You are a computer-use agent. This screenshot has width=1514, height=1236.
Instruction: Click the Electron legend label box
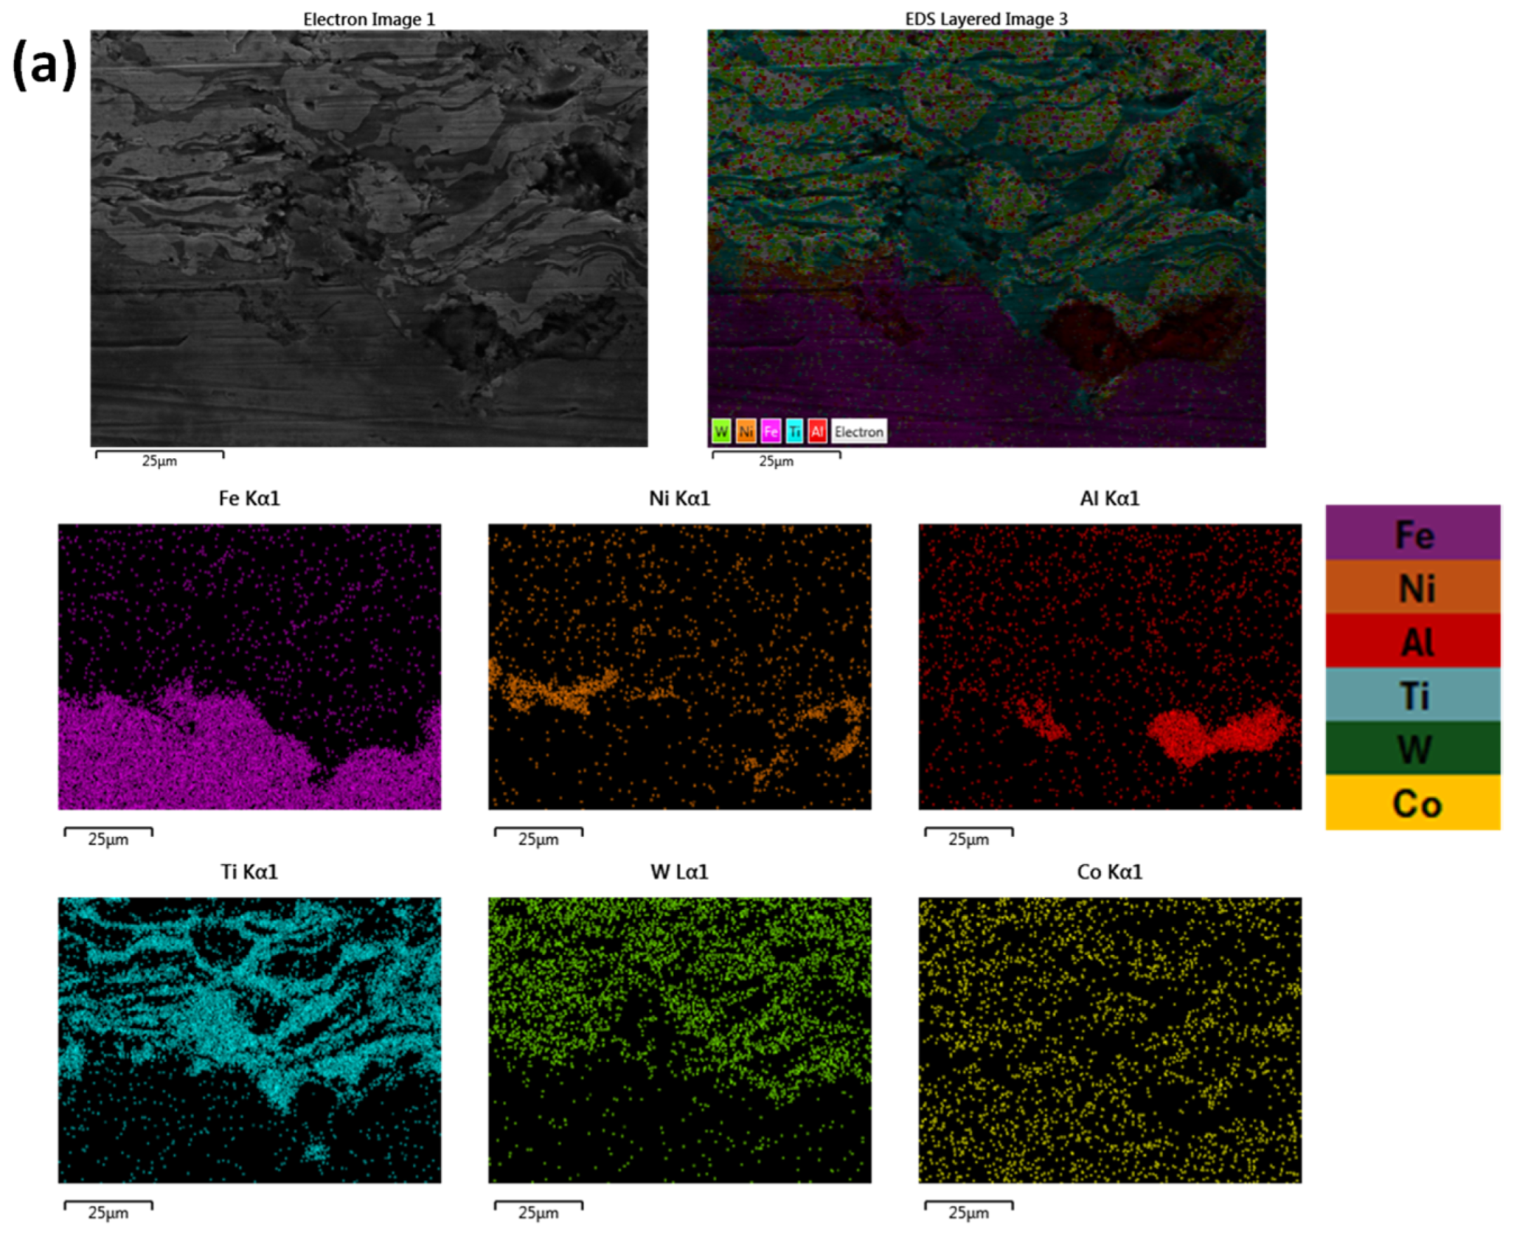859,431
